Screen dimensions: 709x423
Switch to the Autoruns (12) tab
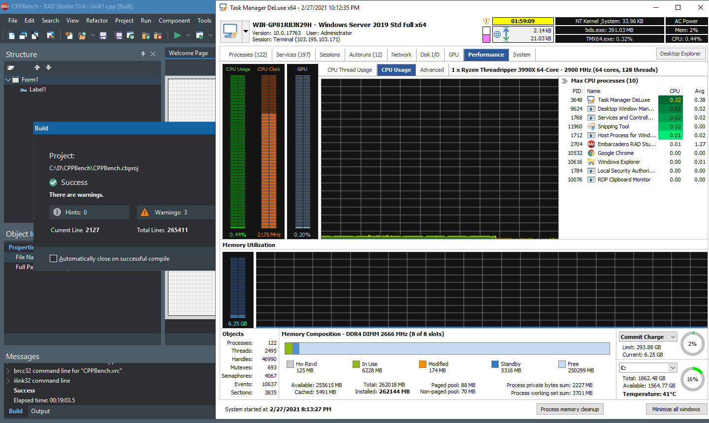pyautogui.click(x=366, y=55)
